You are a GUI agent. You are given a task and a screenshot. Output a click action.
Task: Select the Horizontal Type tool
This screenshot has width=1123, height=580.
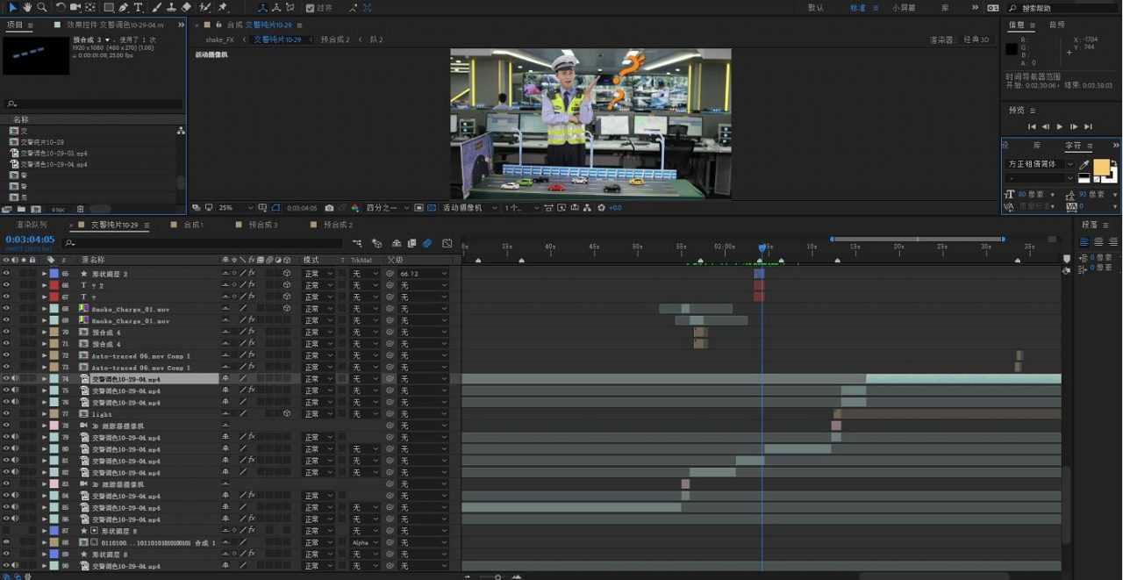(138, 7)
